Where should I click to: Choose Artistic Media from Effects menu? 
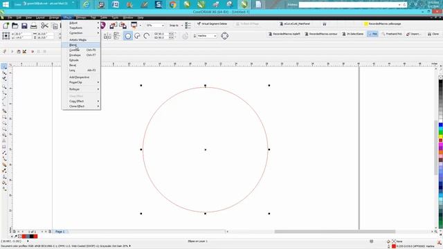pos(81,40)
